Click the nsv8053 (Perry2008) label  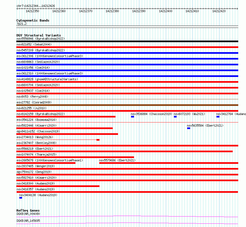coord(32,97)
